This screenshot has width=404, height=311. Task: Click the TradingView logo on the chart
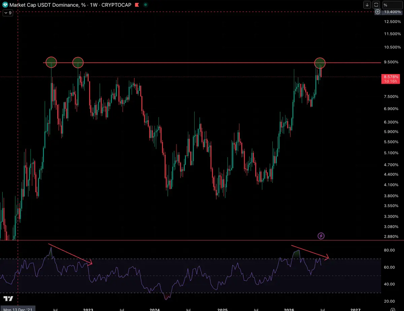(8, 299)
